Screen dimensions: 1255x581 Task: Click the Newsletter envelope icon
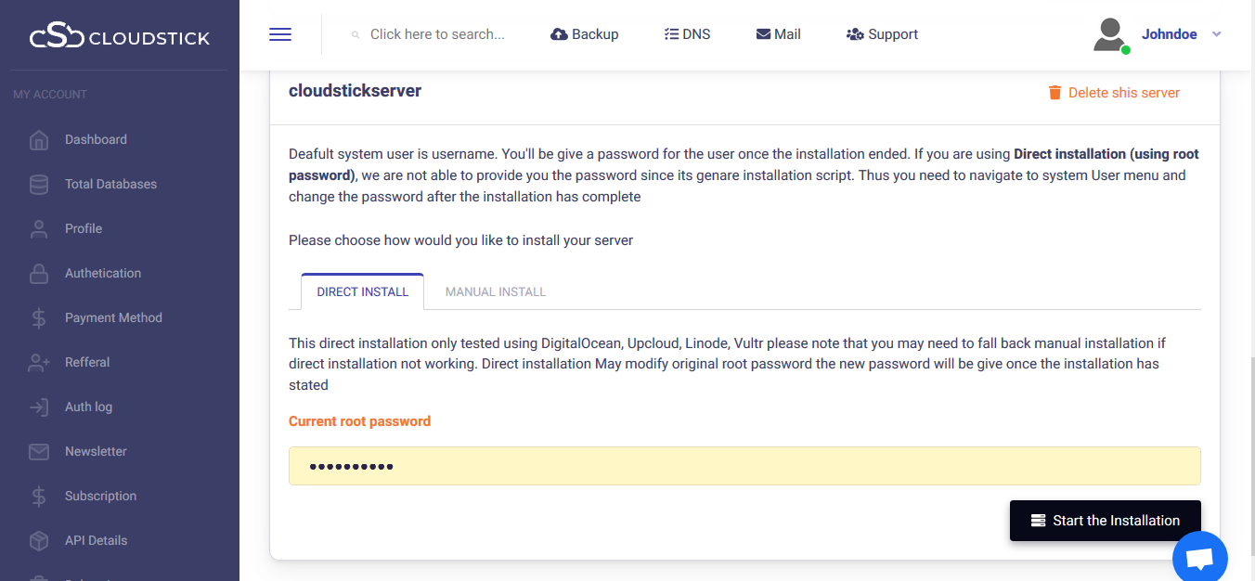tap(39, 452)
